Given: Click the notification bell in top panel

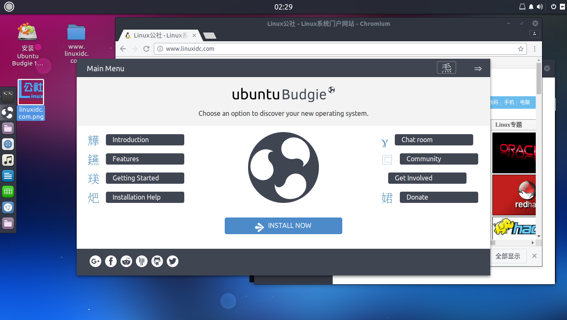Looking at the screenshot, I should pyautogui.click(x=531, y=7).
